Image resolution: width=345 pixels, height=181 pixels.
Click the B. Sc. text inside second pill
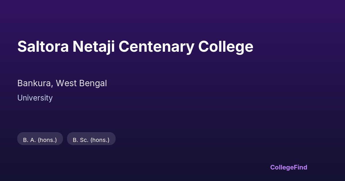click(x=80, y=140)
